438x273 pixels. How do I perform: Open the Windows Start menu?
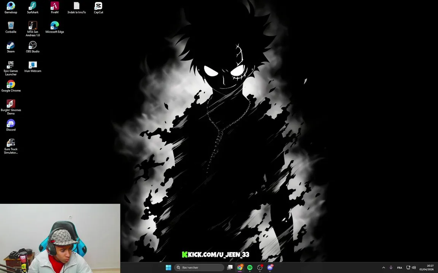click(x=168, y=267)
